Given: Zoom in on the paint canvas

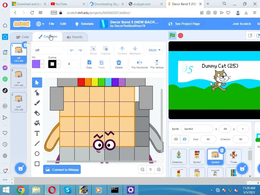Looking at the screenshot, I should tap(159, 169).
